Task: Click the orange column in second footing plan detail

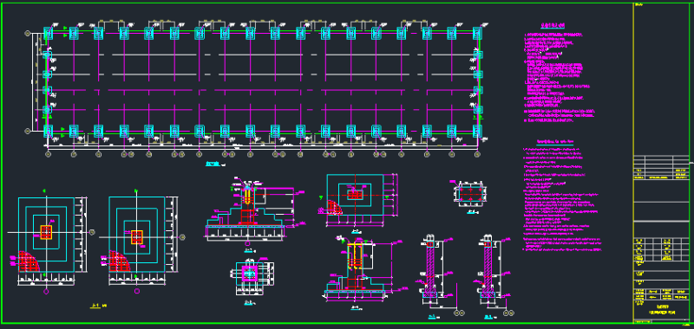Action: 137,236
